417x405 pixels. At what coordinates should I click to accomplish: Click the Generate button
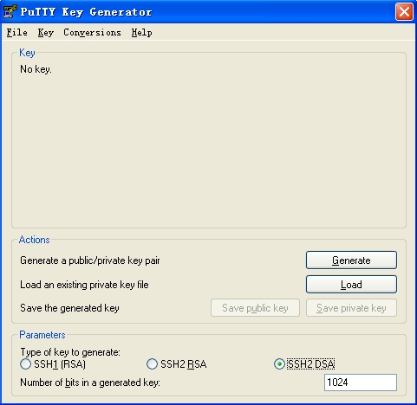pos(351,260)
